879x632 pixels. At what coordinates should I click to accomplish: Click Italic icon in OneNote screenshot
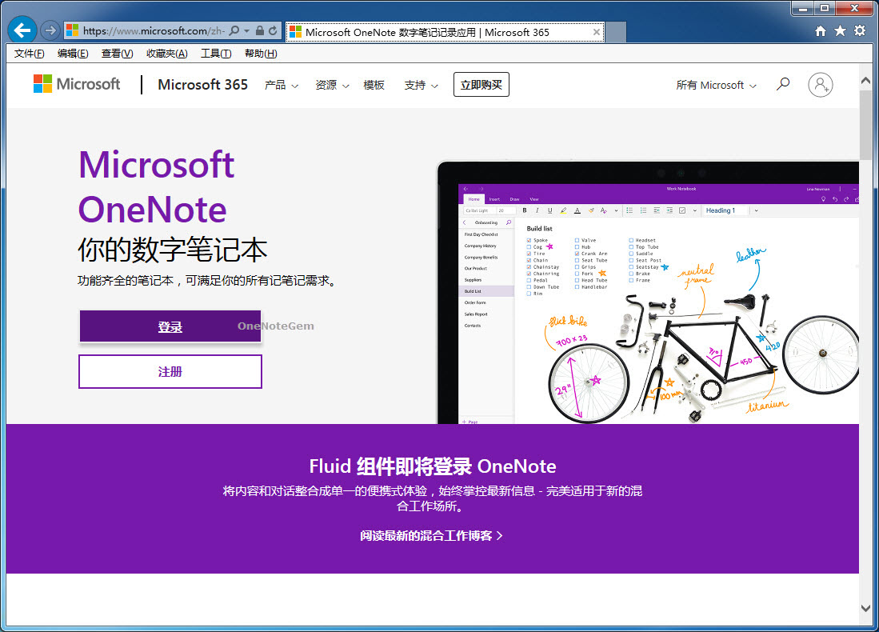[x=537, y=210]
